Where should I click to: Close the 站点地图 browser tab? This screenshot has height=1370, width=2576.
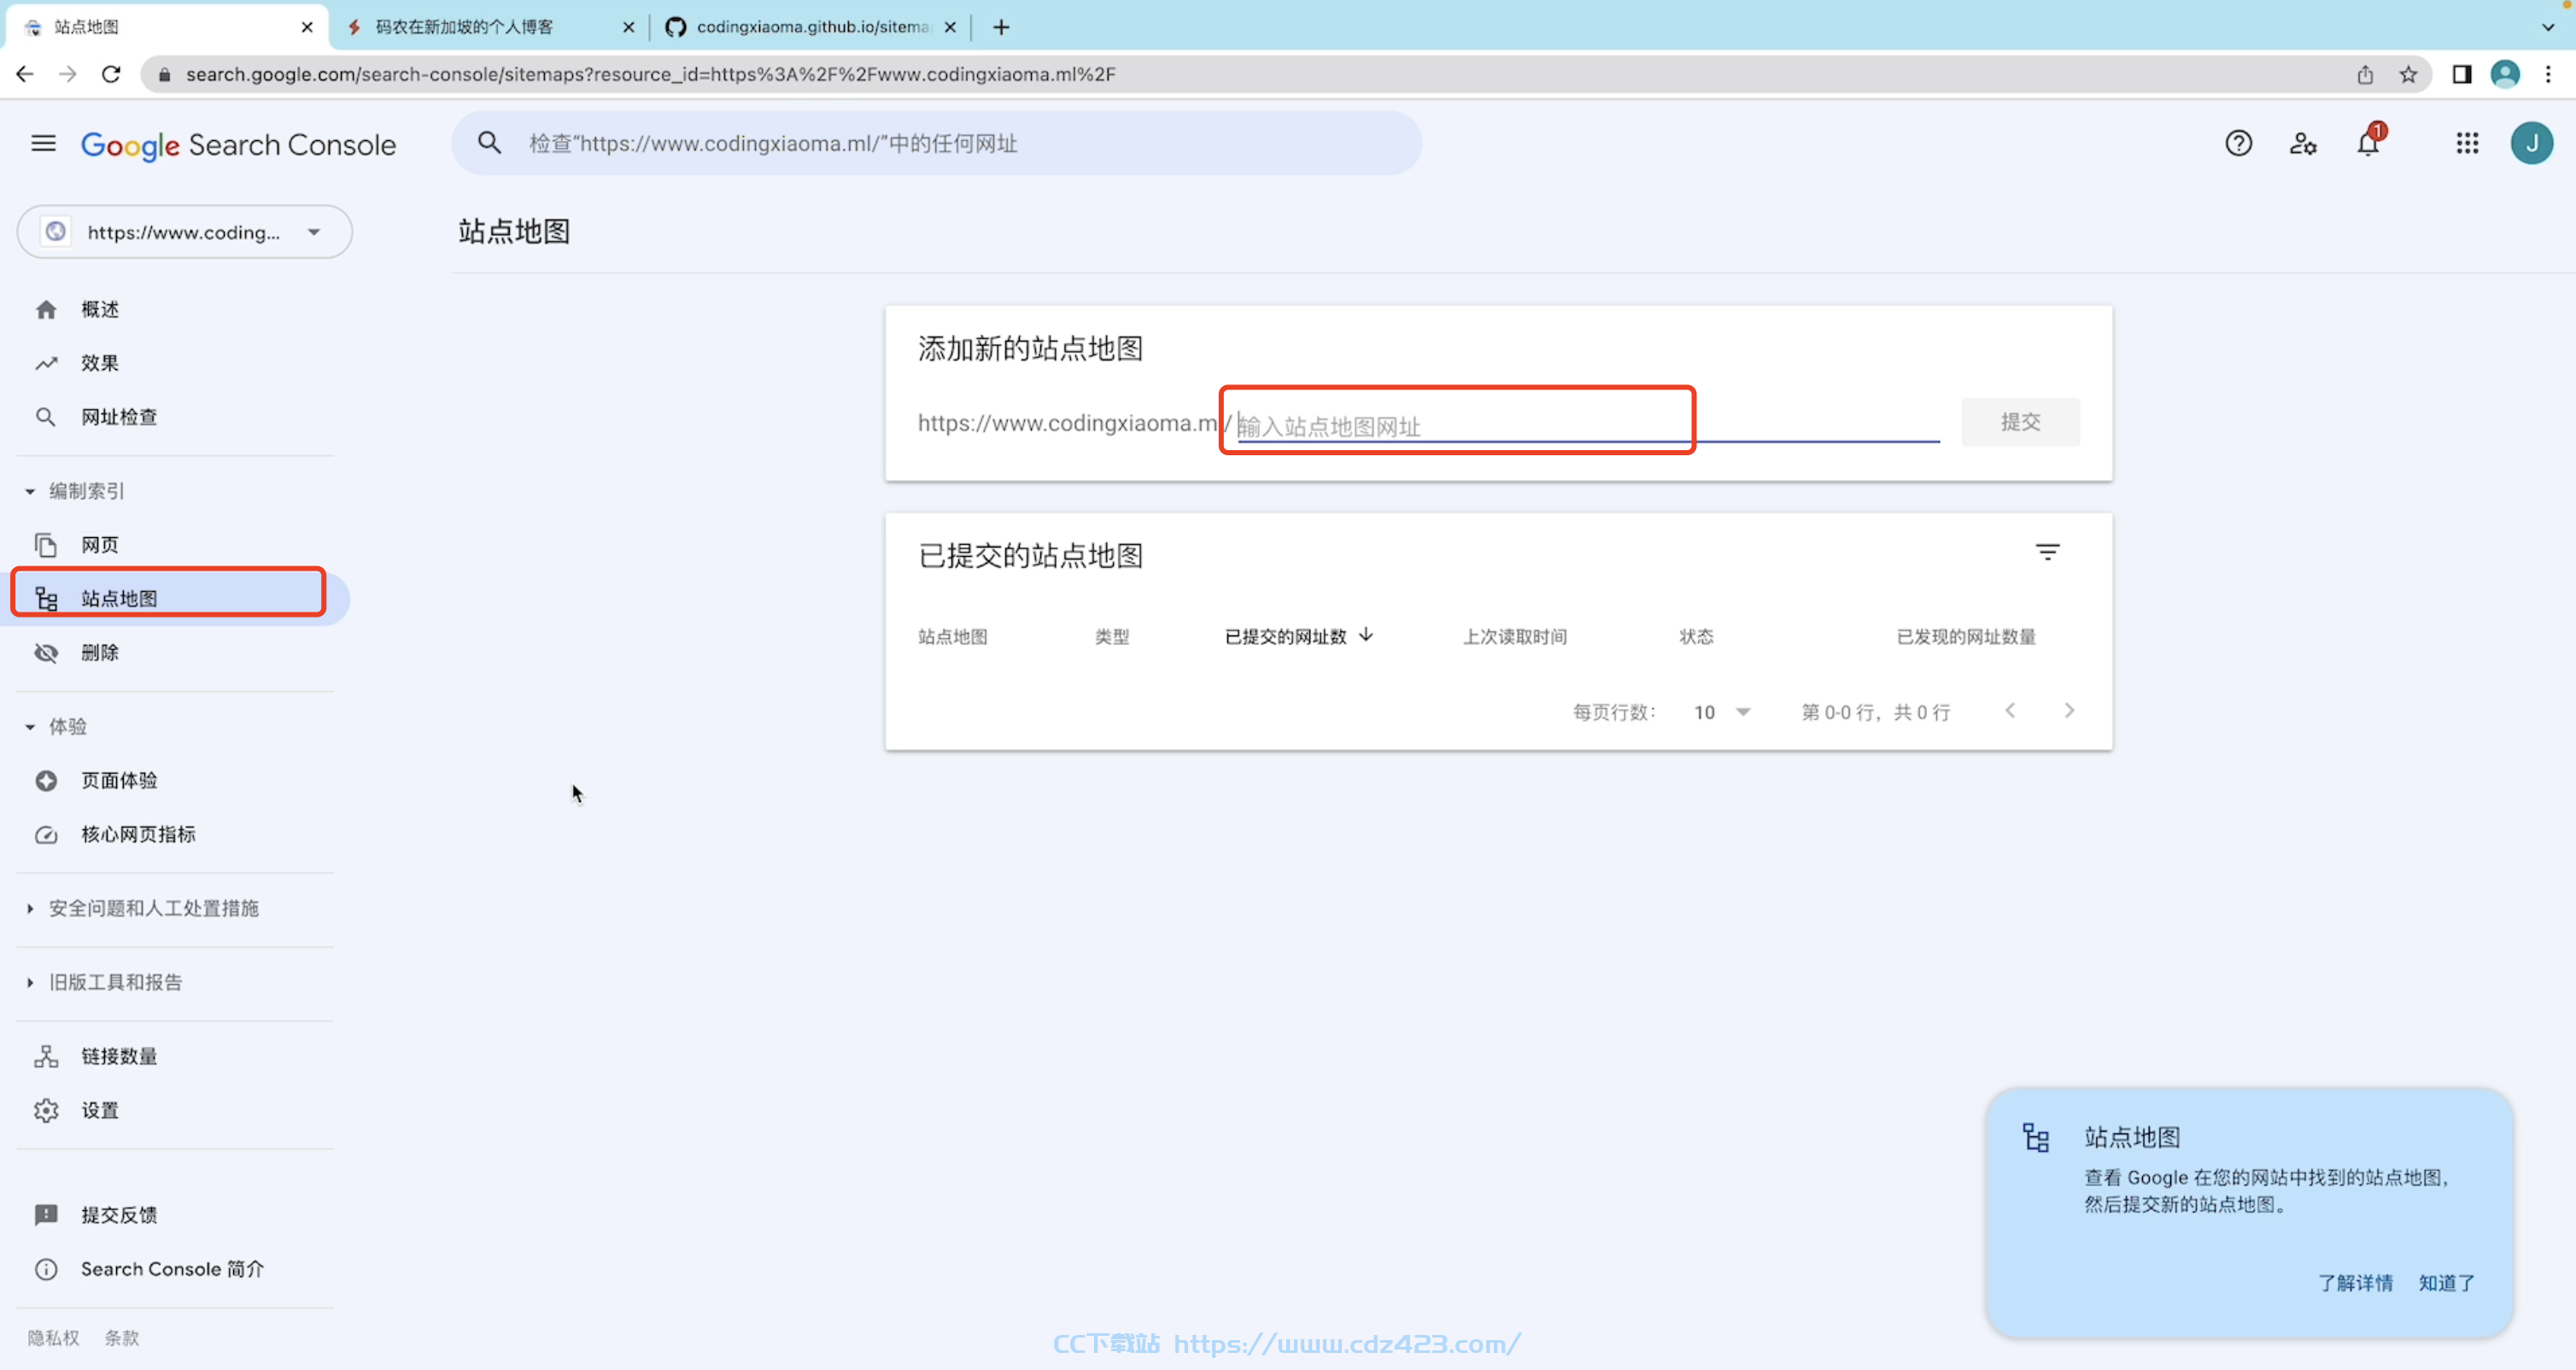click(307, 27)
